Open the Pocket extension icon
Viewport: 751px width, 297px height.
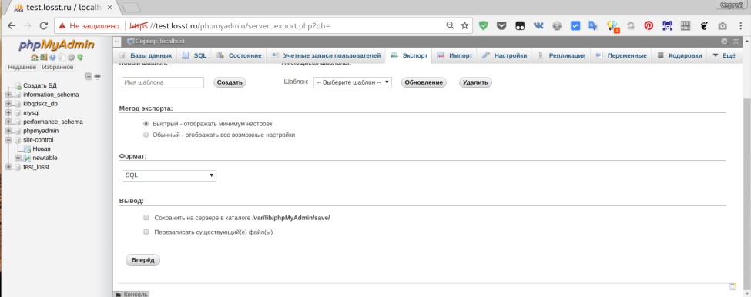(x=501, y=26)
